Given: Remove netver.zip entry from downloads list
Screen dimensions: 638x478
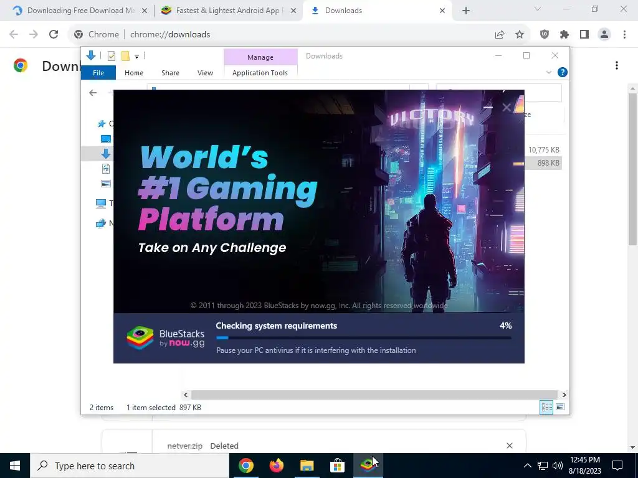Looking at the screenshot, I should coord(510,446).
